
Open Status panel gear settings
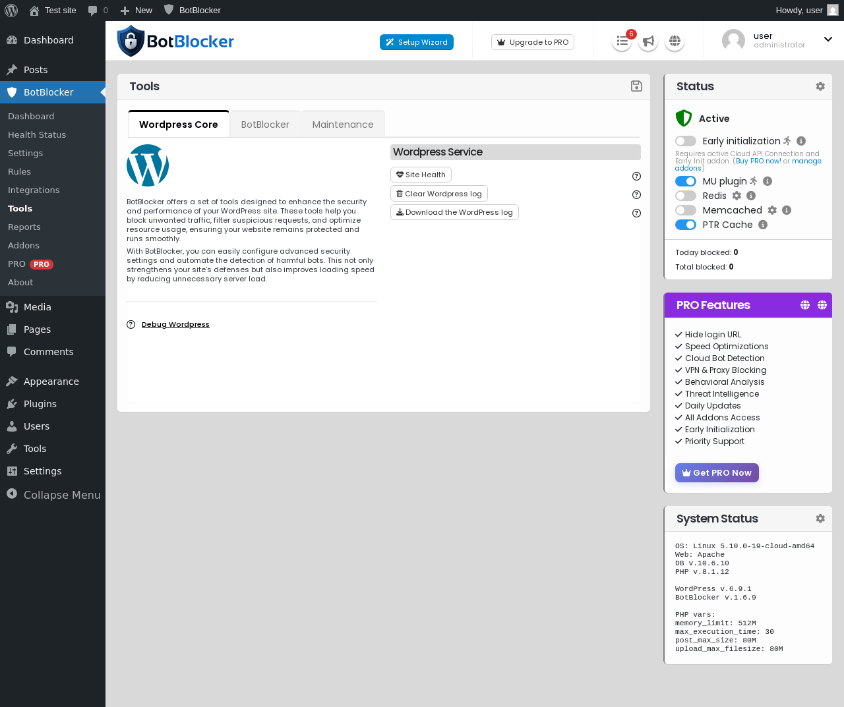820,86
